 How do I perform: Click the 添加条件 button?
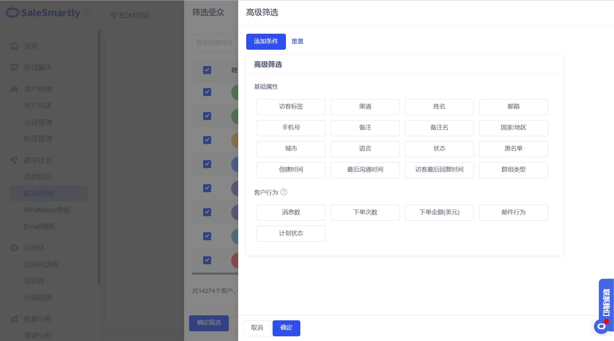click(266, 41)
